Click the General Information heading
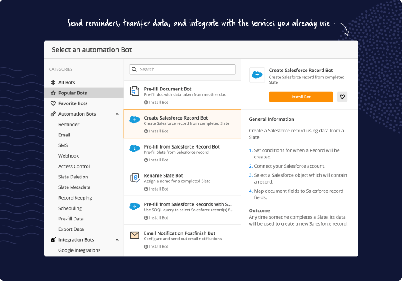The width and height of the screenshot is (402, 281). coord(271,119)
